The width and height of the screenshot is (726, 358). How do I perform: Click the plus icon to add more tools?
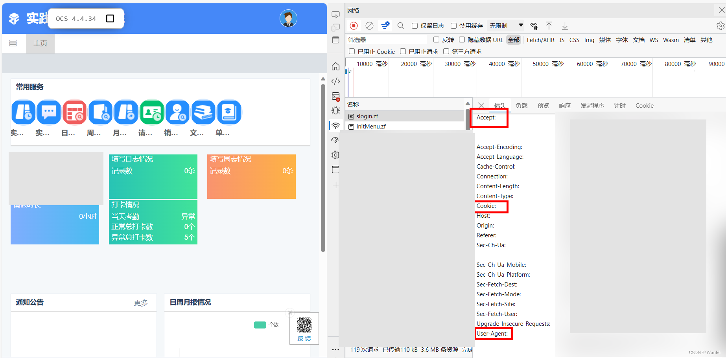pyautogui.click(x=335, y=185)
